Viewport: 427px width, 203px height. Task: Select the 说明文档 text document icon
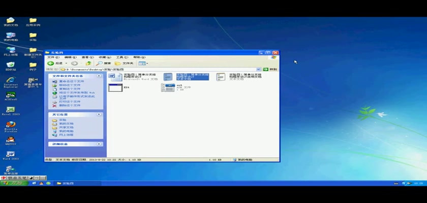[221, 77]
